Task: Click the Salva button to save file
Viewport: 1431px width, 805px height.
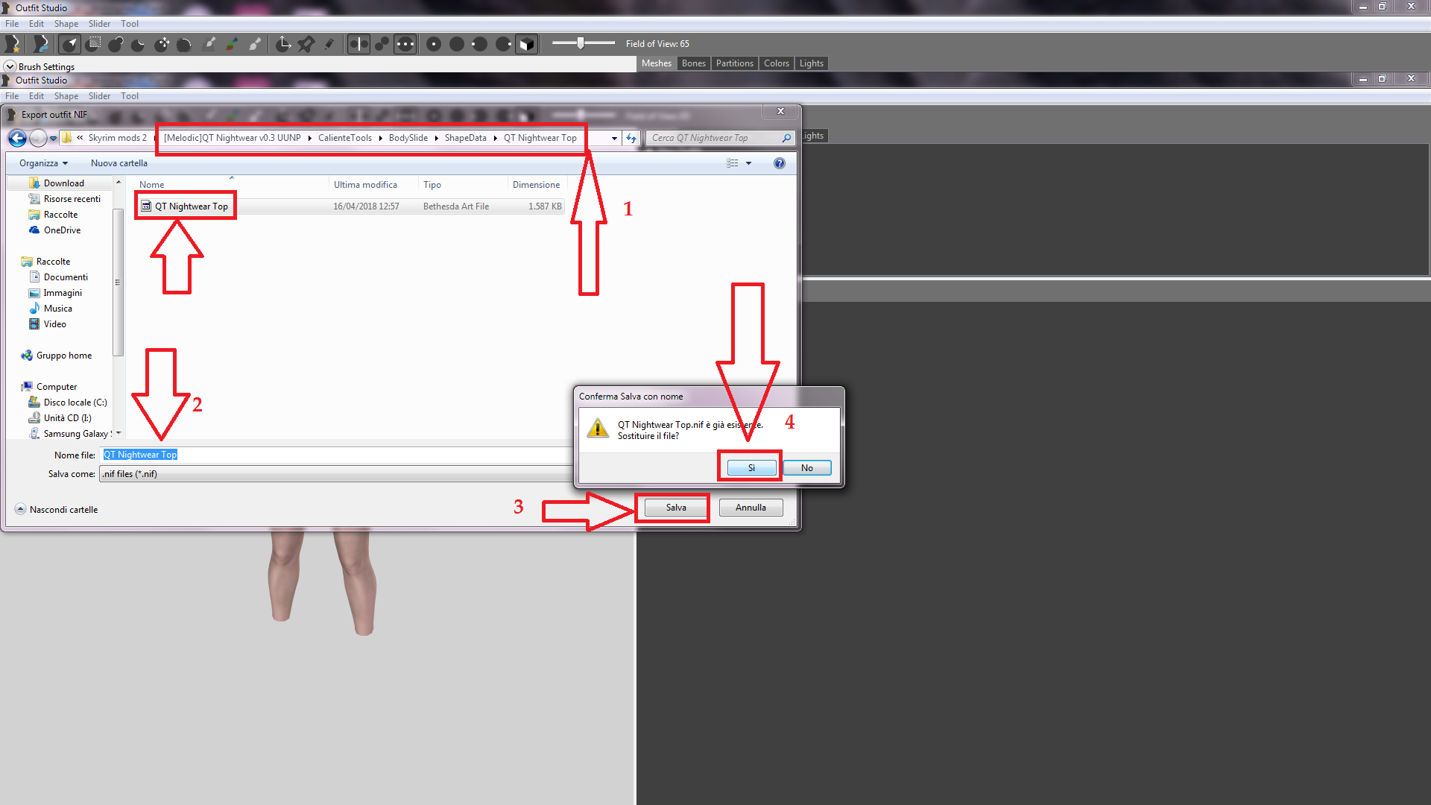Action: pos(676,507)
